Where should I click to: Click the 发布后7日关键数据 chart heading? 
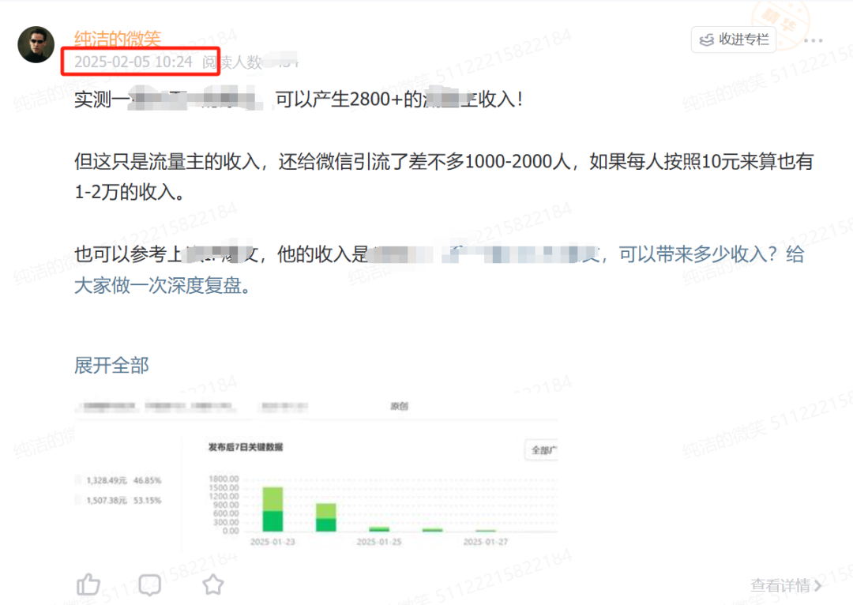click(246, 447)
